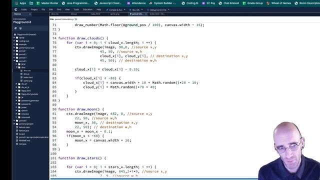Click the webcam overlay of the presenter
Screen dimensions: 320x180
click(x=289, y=151)
